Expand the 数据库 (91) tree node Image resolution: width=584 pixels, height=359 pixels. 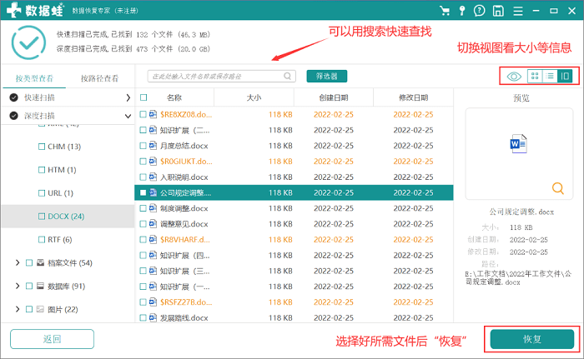[18, 286]
